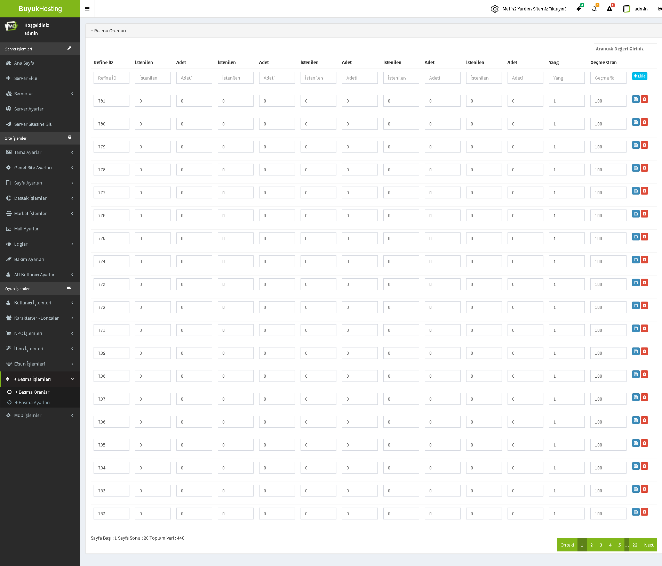Expand the Serverlar menu
Viewport: 662px width, 566px height.
[40, 93]
